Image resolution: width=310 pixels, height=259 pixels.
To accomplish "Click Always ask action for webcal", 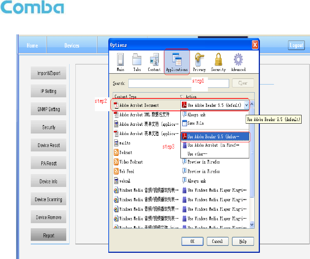I will [197, 181].
